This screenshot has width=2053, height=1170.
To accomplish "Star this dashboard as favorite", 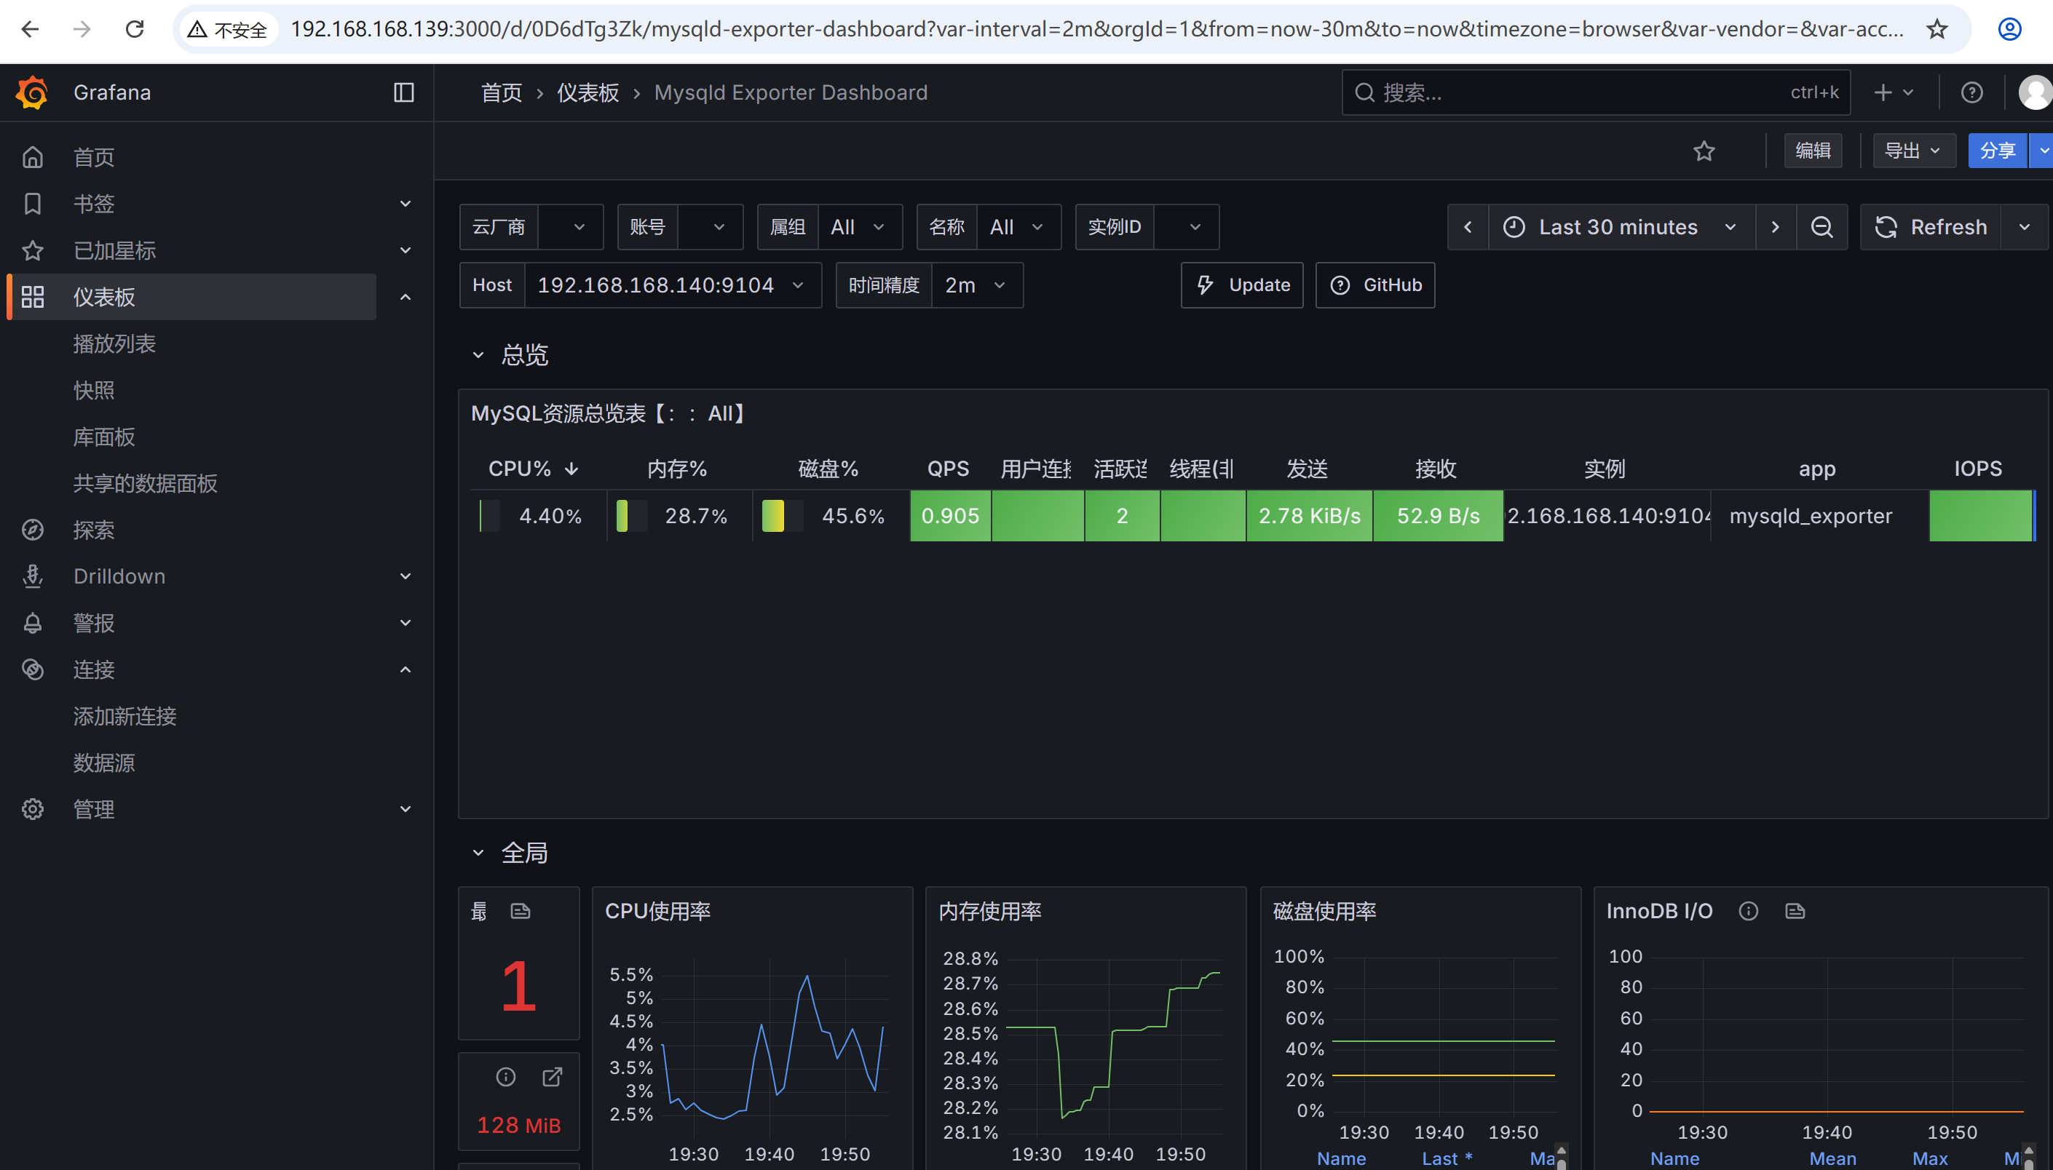I will (1704, 151).
